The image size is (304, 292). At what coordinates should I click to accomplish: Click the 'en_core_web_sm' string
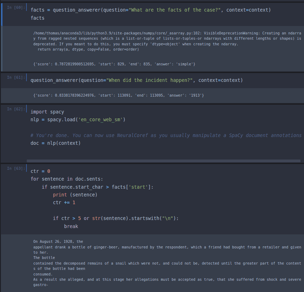point(100,119)
